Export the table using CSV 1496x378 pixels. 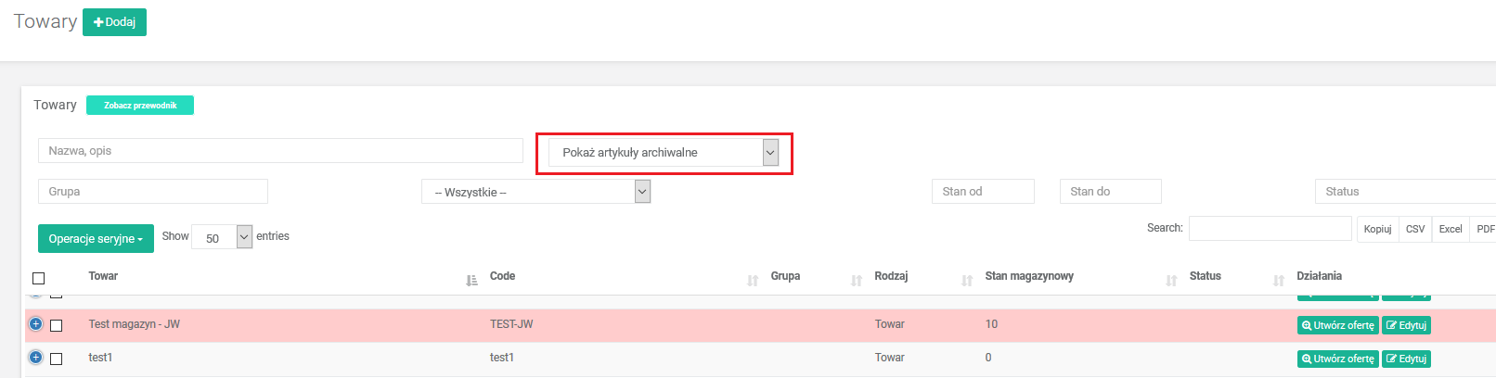pyautogui.click(x=1414, y=229)
